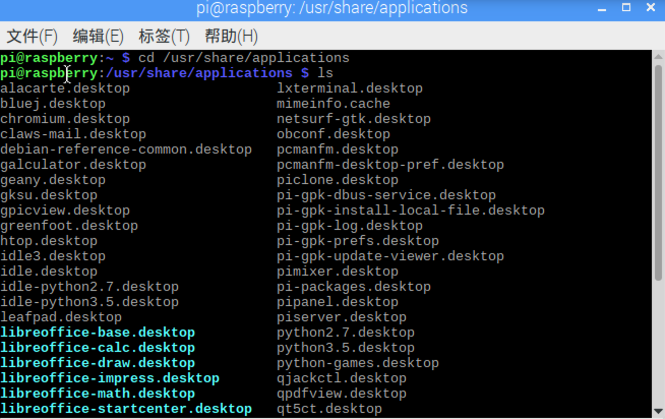The height and width of the screenshot is (419, 665).
Task: Click the text qjackctl.desktop
Action: tap(342, 378)
